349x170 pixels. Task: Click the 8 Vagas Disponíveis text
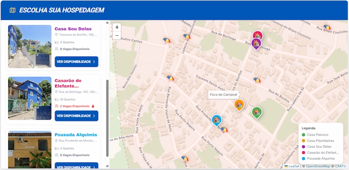tap(75, 49)
